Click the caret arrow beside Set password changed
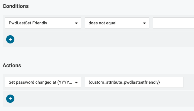The height and width of the screenshot is (111, 194). pos(76,83)
